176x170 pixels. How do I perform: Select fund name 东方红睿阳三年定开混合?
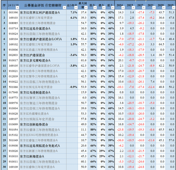point(36,44)
